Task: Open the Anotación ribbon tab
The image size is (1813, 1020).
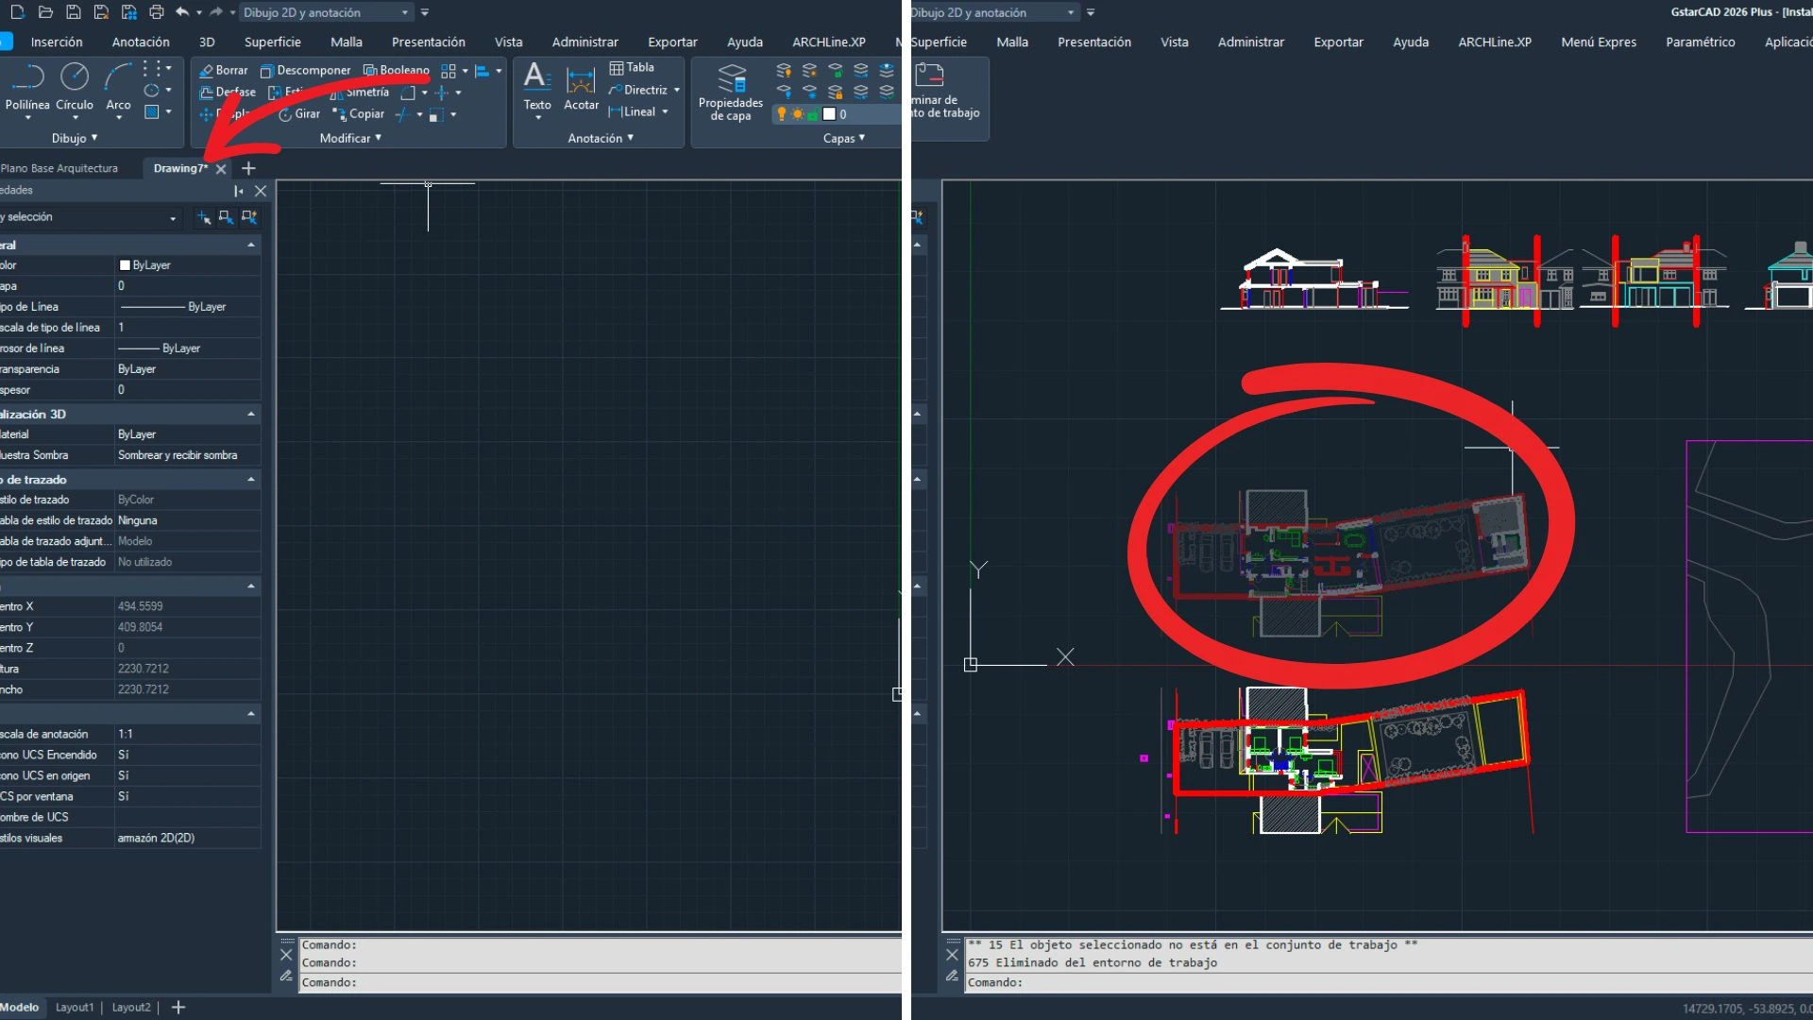Action: [141, 42]
